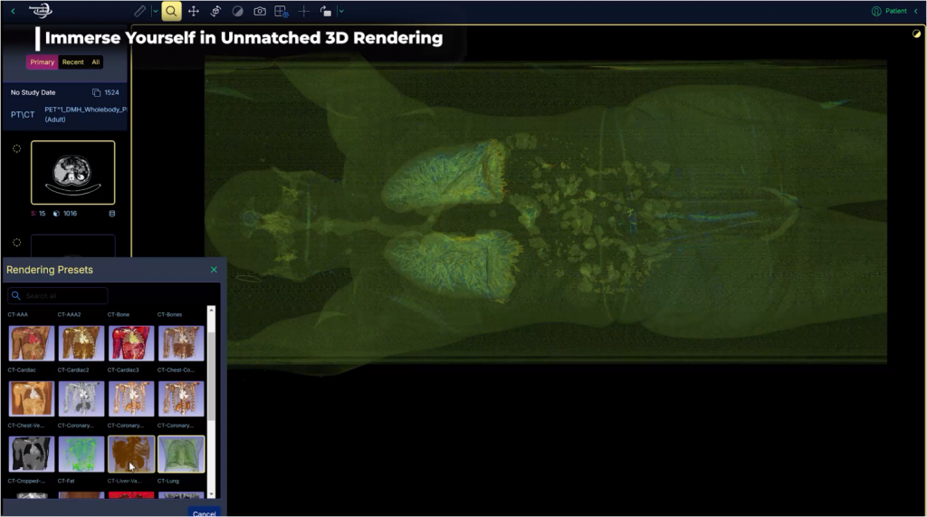Switch to the All studies tab
Image resolution: width=927 pixels, height=517 pixels.
pyautogui.click(x=95, y=62)
